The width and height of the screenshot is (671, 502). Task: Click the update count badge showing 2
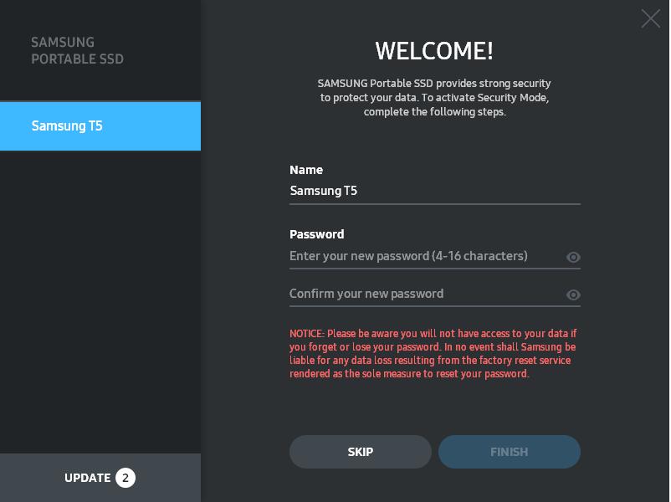(x=125, y=478)
